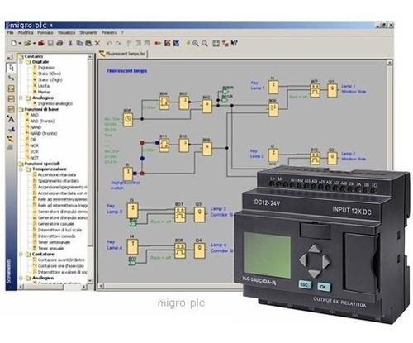The width and height of the screenshot is (413, 343).
Task: Select Timer settimanale tree item
Action: [54, 242]
